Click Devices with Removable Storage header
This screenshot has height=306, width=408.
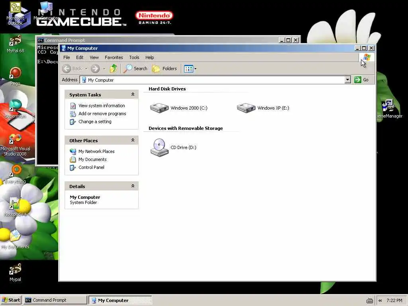pyautogui.click(x=186, y=128)
